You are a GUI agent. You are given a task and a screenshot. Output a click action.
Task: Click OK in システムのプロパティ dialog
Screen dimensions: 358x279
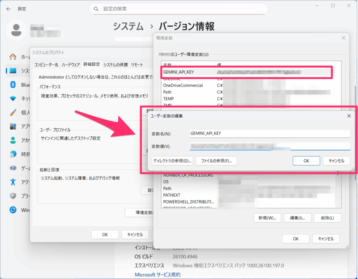click(105, 235)
